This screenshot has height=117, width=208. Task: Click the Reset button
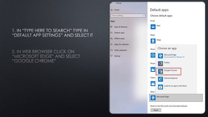pos(156,110)
